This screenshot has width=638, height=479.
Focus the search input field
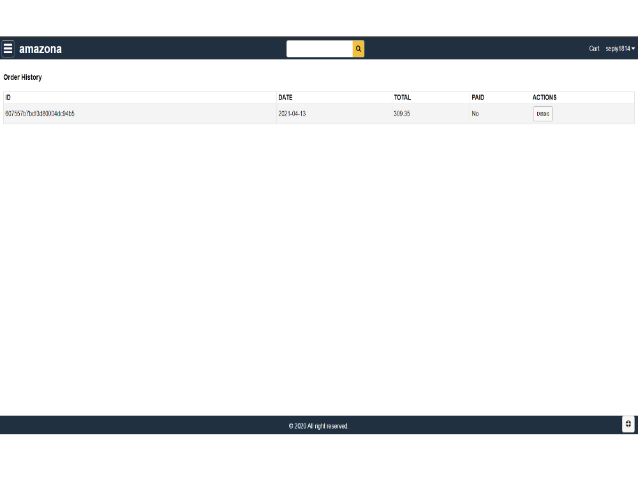[319, 49]
